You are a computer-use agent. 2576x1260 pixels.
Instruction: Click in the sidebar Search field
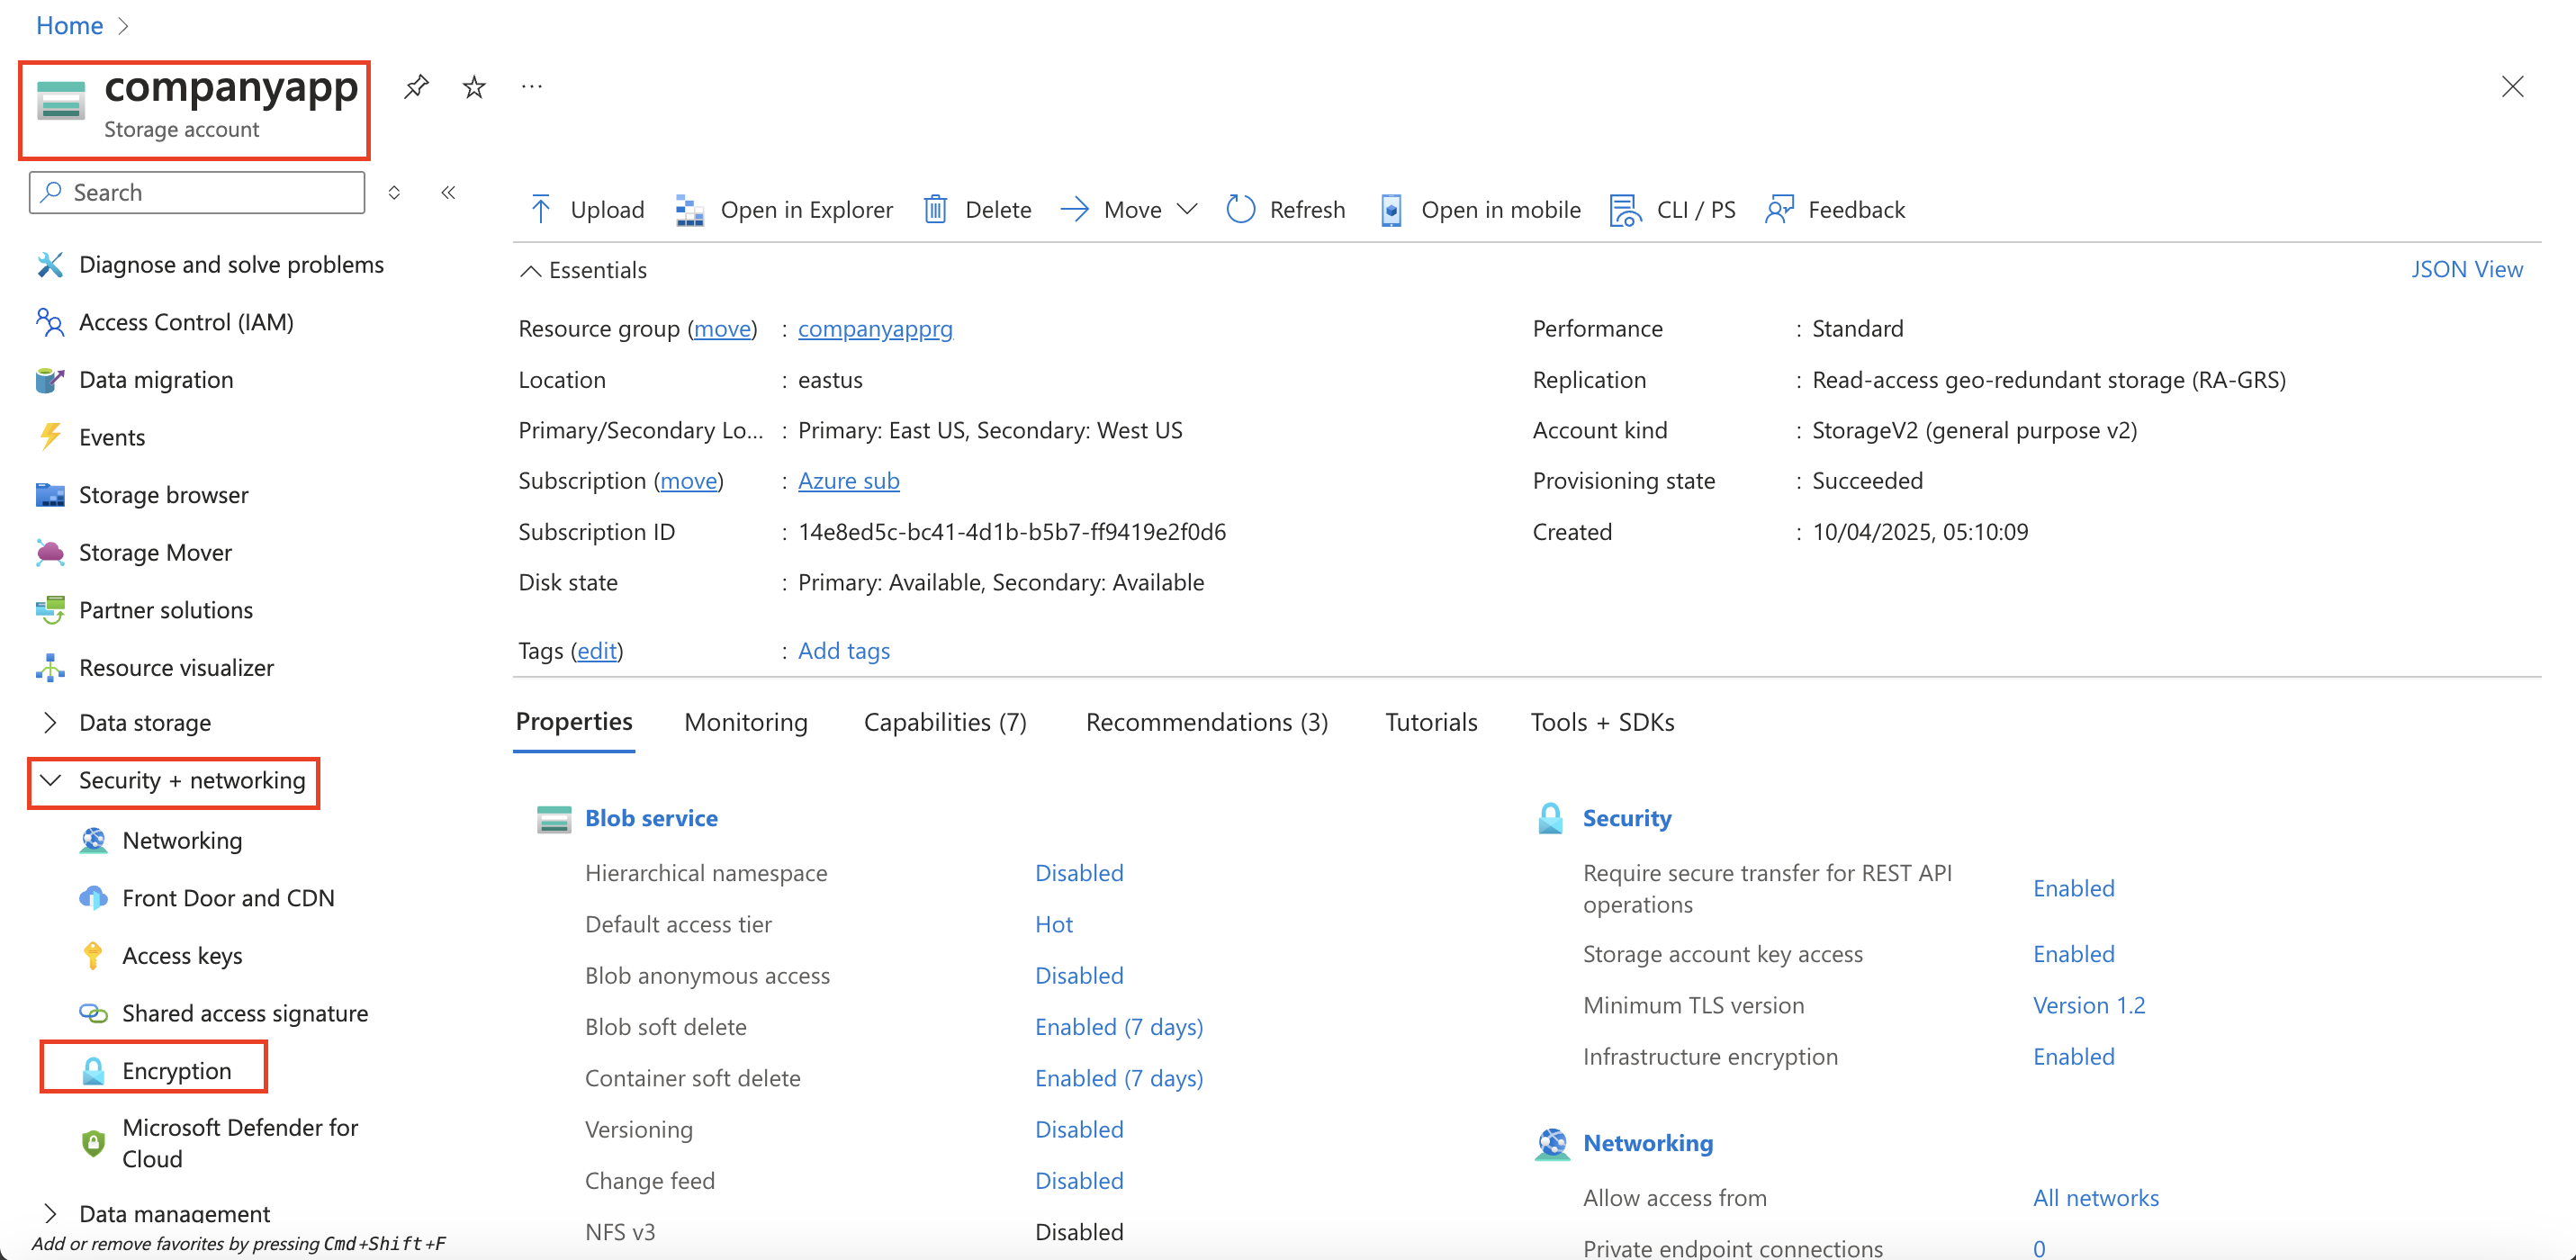pos(197,192)
